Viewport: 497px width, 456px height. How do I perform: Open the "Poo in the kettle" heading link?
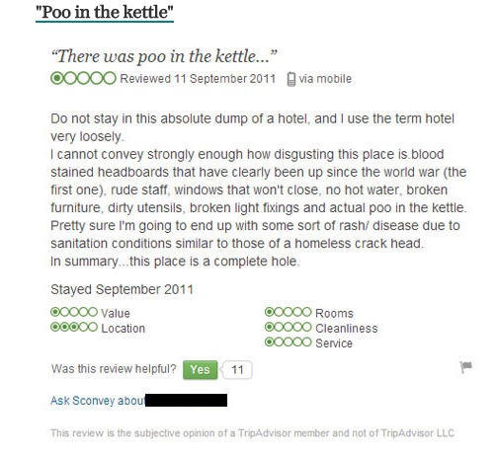105,13
